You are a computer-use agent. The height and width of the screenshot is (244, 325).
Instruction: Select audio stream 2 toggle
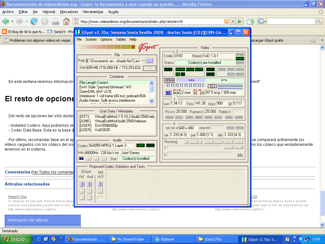pyautogui.click(x=89, y=159)
